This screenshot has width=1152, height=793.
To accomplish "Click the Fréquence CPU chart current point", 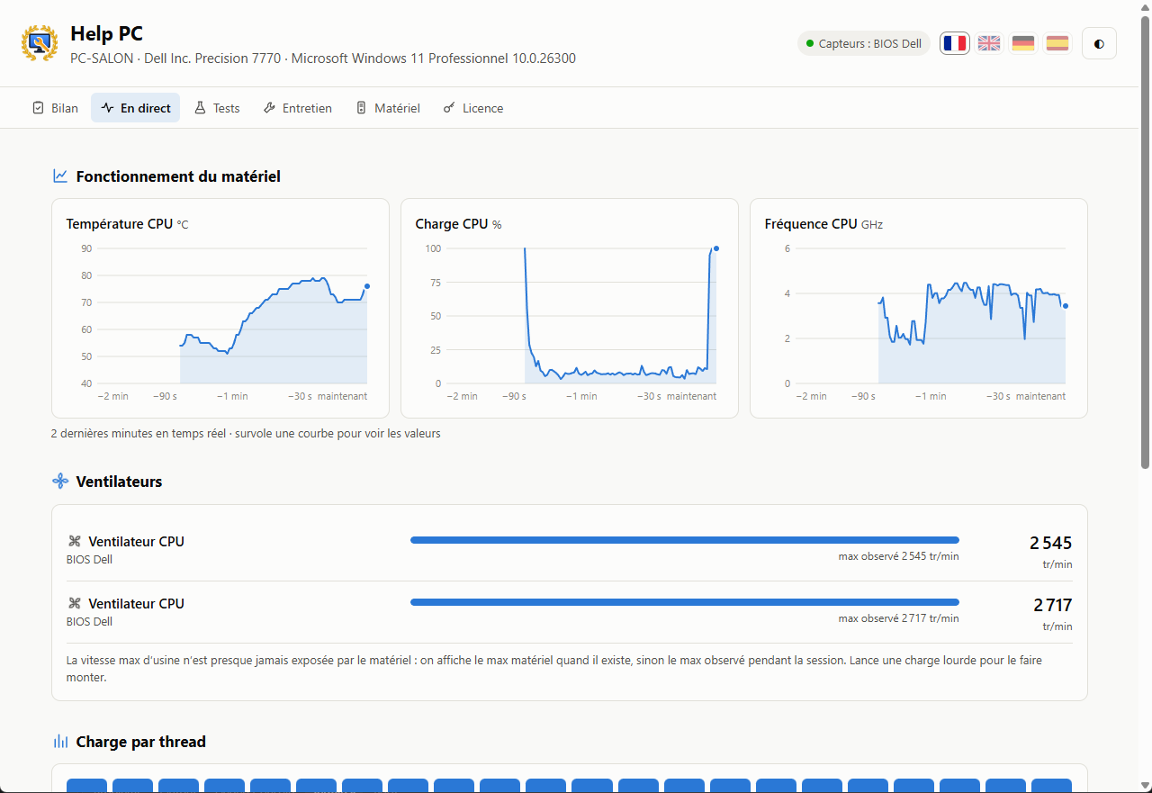I will click(x=1066, y=306).
